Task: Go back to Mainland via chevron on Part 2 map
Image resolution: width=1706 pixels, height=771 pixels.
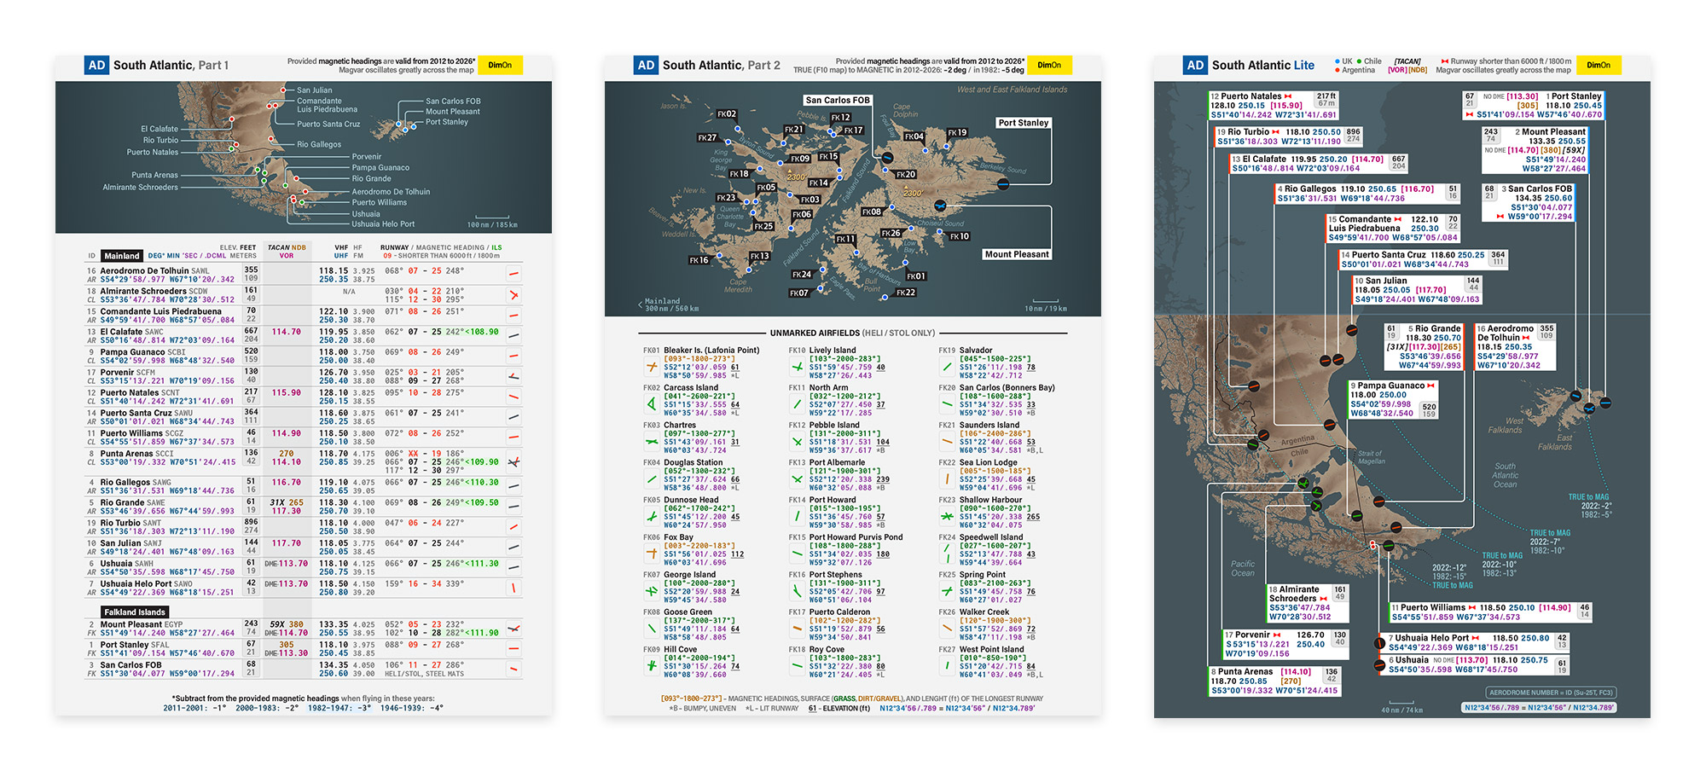Action: [x=641, y=304]
